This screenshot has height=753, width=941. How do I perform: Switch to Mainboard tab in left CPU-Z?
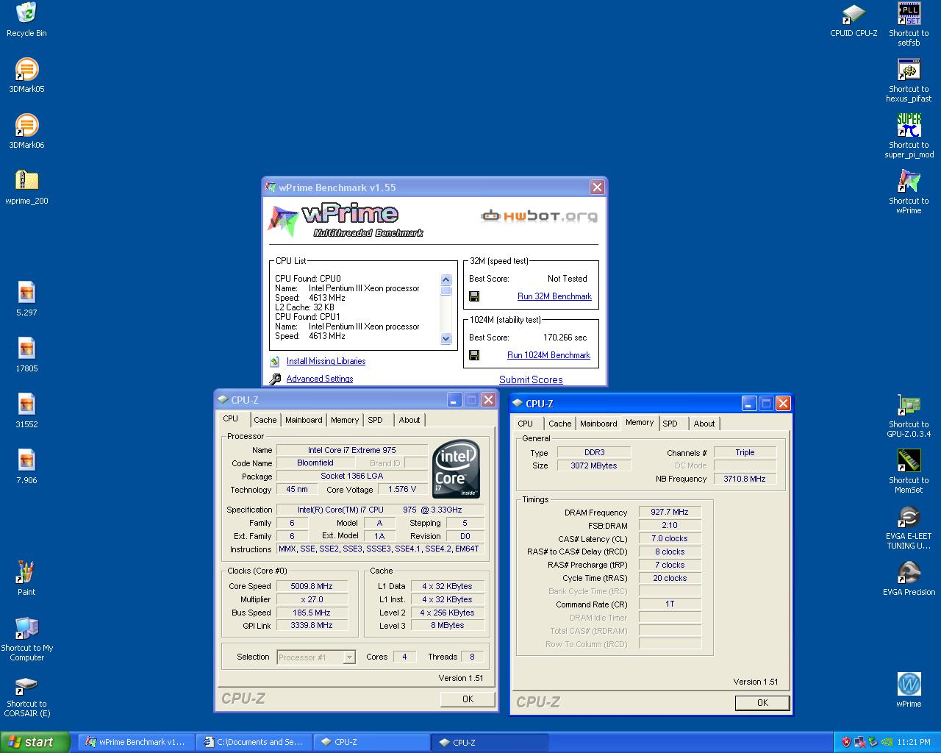(x=304, y=420)
